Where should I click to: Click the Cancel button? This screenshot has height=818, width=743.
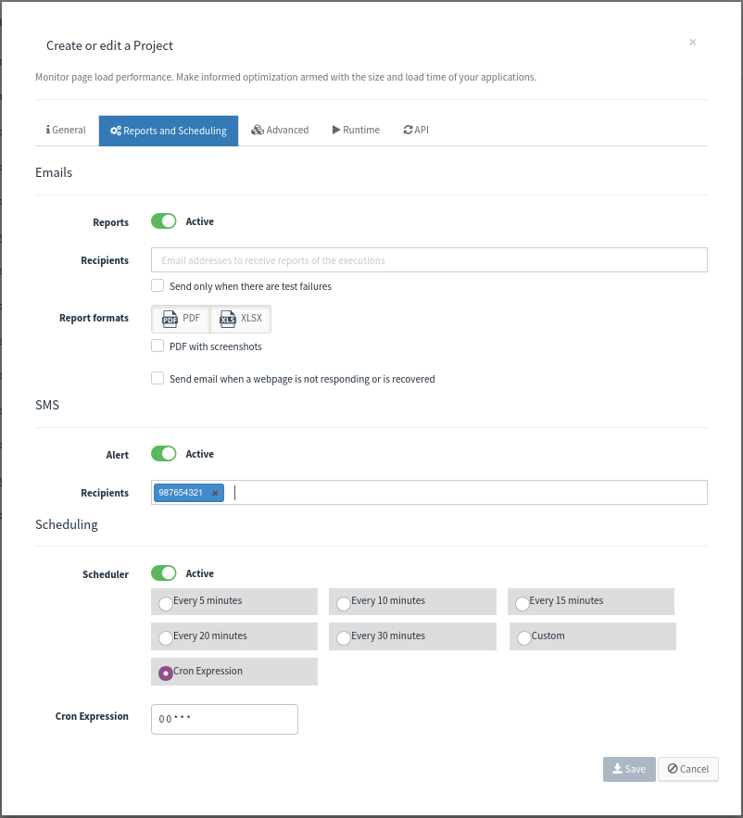pos(688,769)
